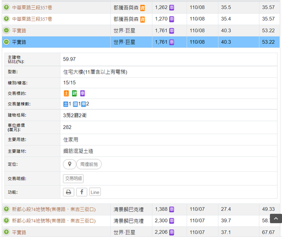Click orange 土 icon in 交易標的

coord(66,93)
